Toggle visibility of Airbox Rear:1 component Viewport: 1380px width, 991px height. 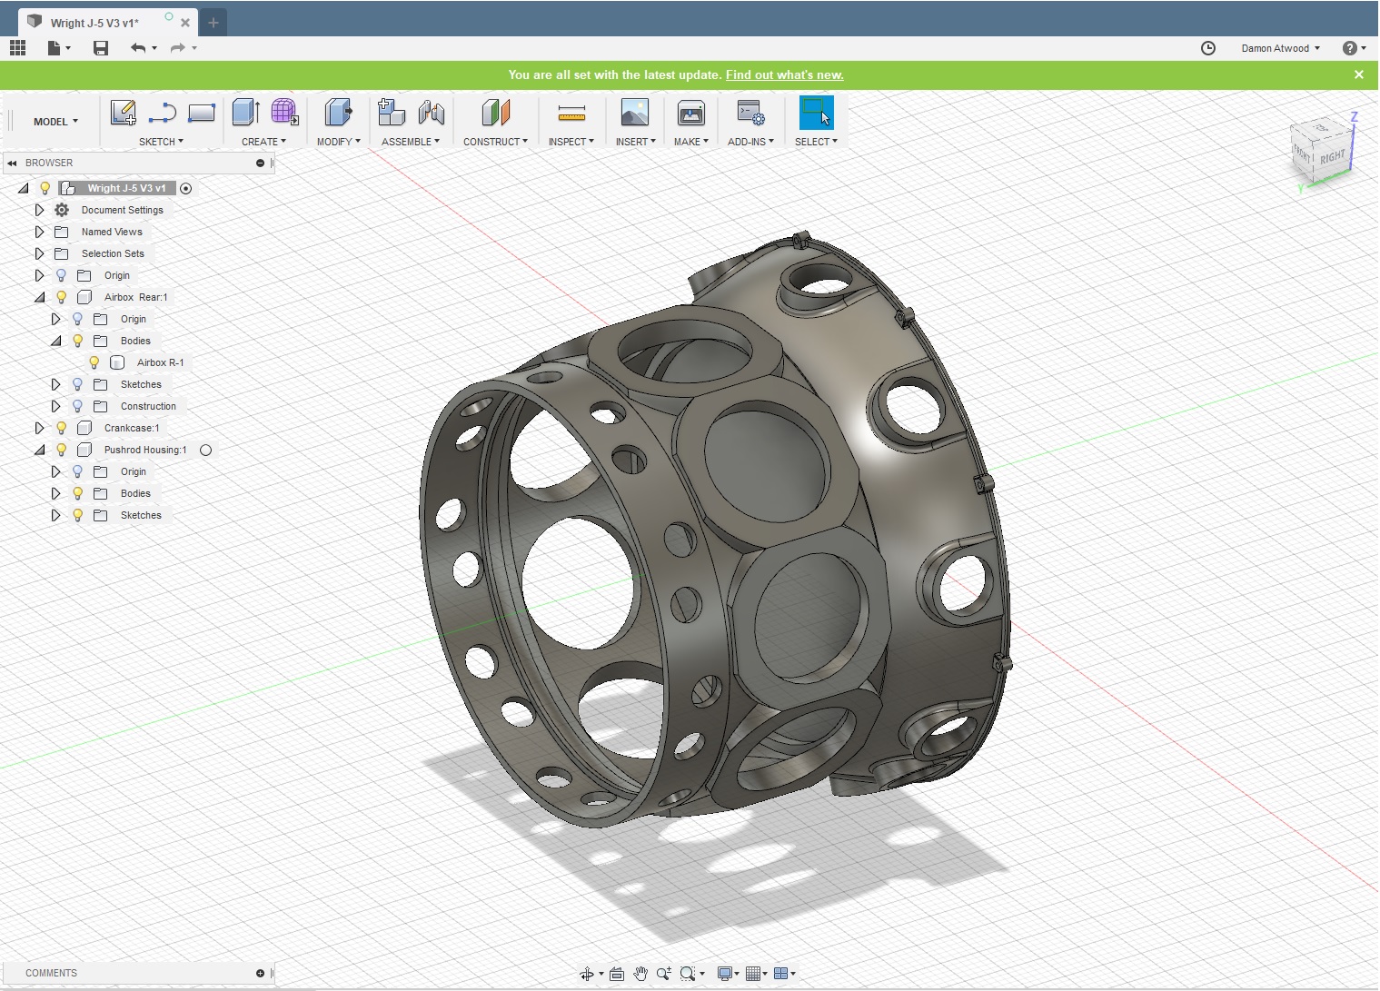(x=61, y=297)
